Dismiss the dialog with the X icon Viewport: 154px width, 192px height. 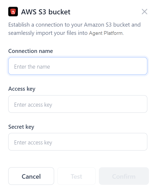(144, 12)
